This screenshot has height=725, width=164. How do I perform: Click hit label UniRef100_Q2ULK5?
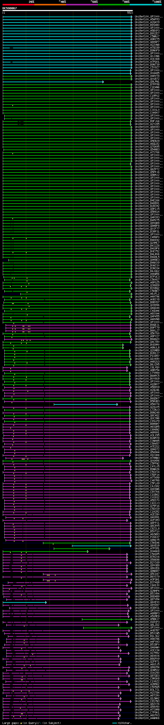coord(147,407)
